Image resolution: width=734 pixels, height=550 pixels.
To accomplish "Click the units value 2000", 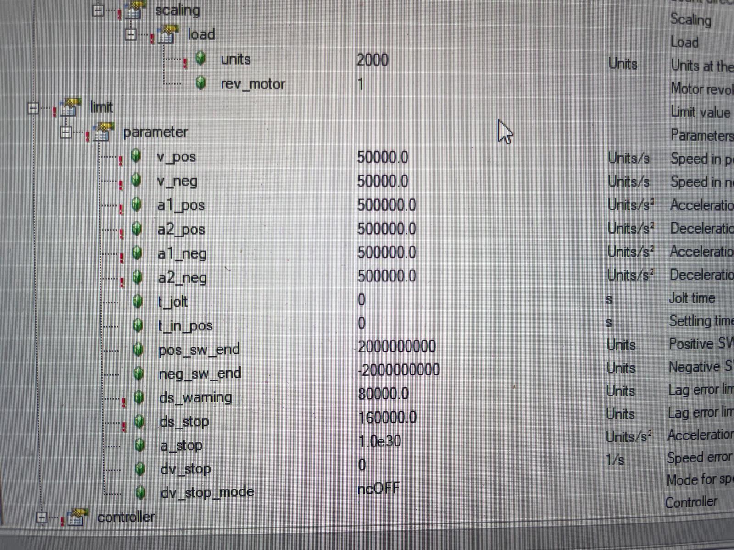I will [373, 60].
